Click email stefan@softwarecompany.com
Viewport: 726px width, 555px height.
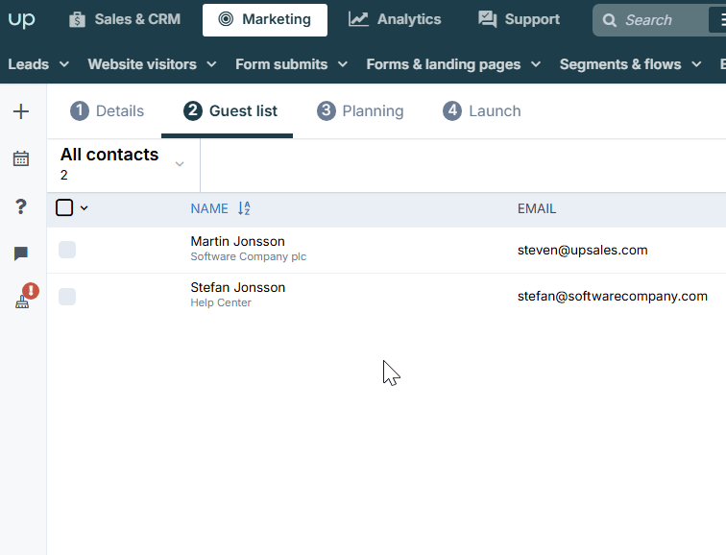[612, 297]
